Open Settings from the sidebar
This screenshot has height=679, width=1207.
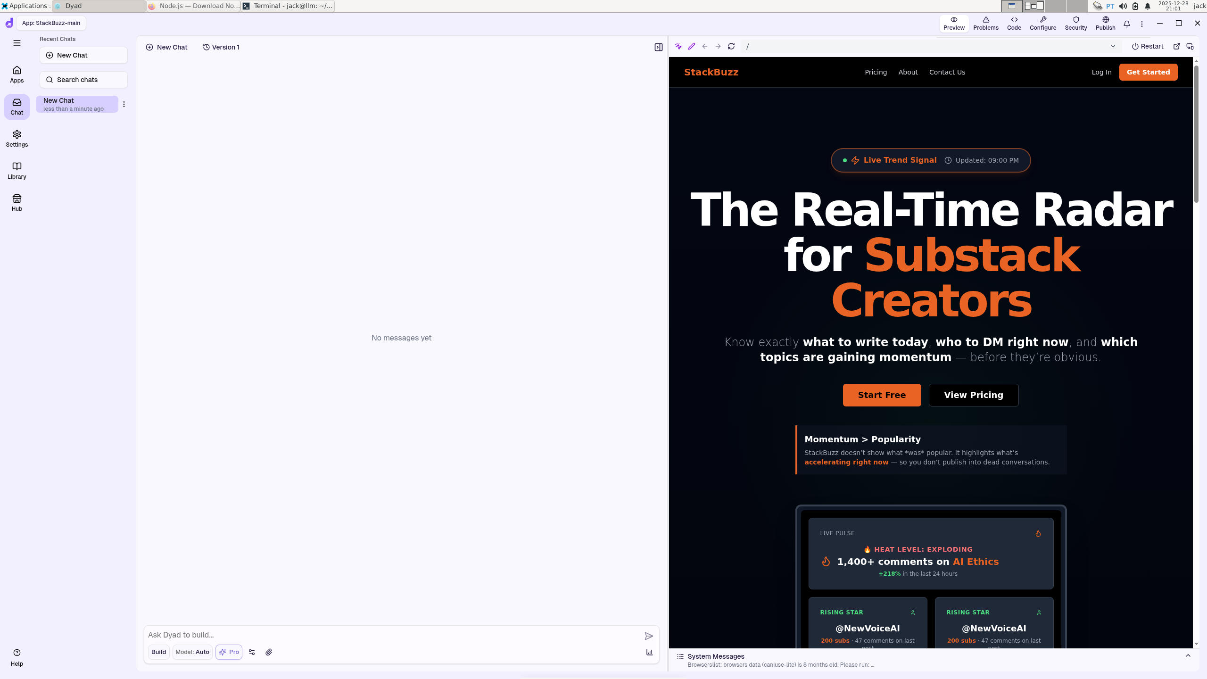[x=17, y=139]
